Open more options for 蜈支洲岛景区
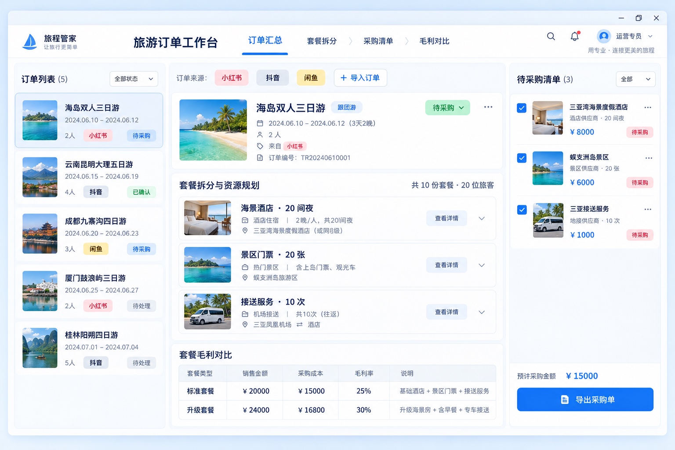 click(x=649, y=158)
